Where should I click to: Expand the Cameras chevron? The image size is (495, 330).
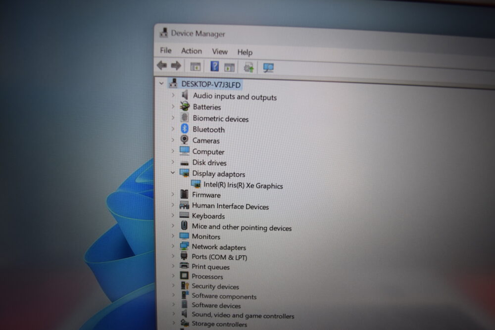click(x=173, y=140)
